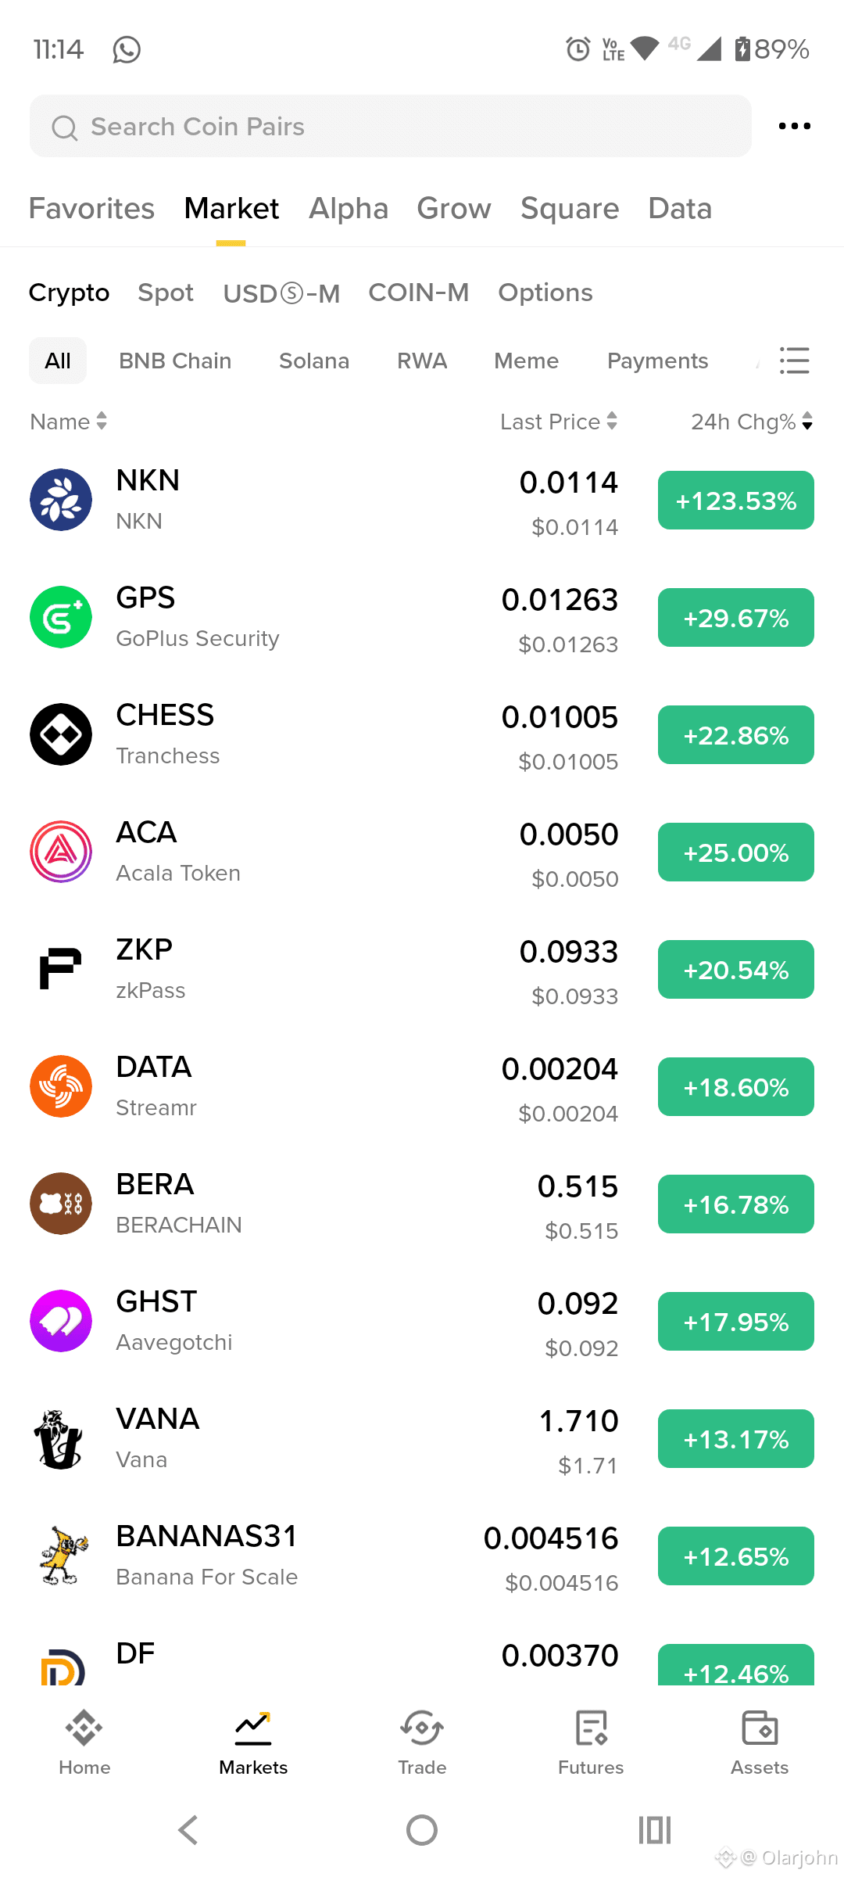
Task: Switch to the Favorites tab
Action: [x=91, y=209]
